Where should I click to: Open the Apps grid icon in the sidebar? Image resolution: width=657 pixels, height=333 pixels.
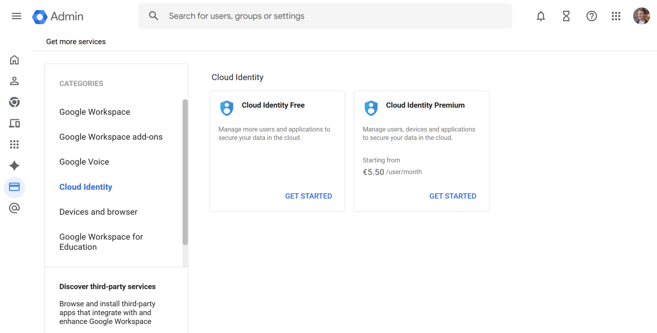click(x=14, y=145)
